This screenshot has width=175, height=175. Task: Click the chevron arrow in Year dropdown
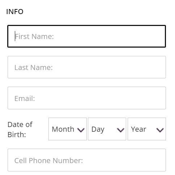coord(160,130)
